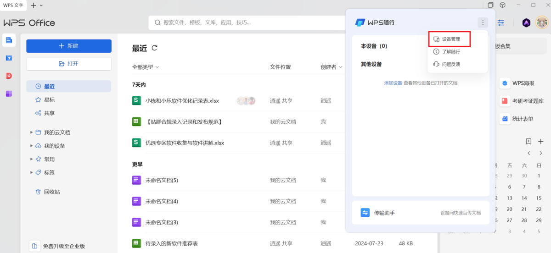Expand the 我的设备 tree node
This screenshot has height=253, width=551.
click(31, 146)
